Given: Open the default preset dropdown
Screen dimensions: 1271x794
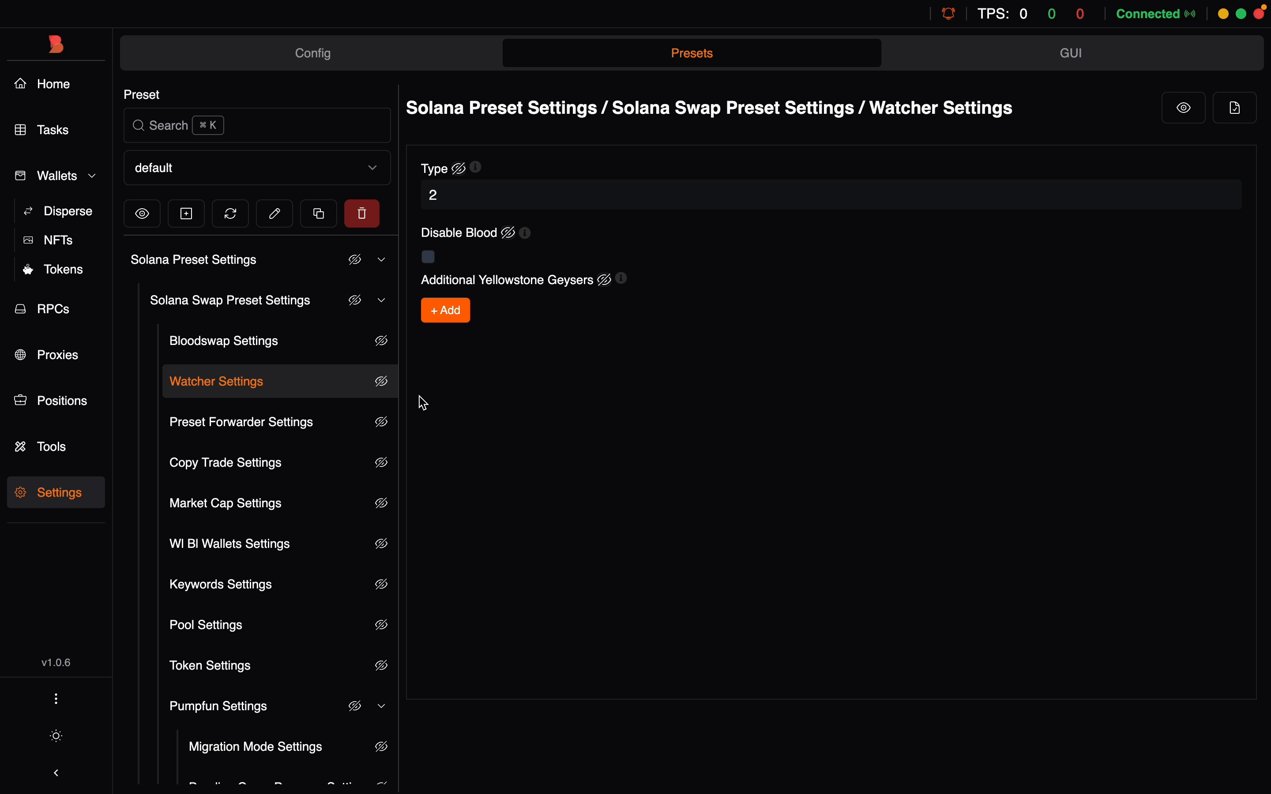Looking at the screenshot, I should point(257,168).
